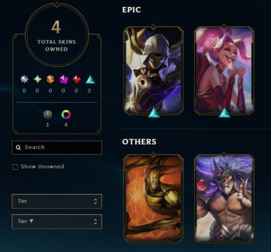The width and height of the screenshot is (271, 252).
Task: Click the white Transcendent tier gem icon
Action: click(x=24, y=79)
